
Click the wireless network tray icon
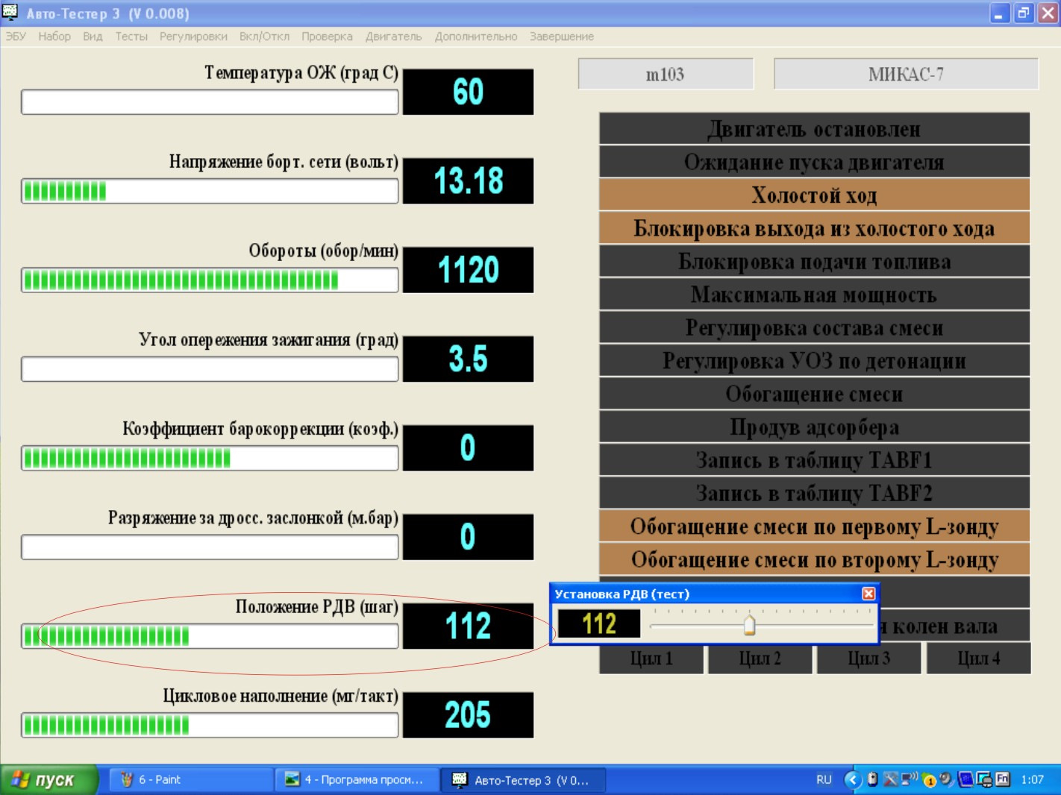tap(910, 779)
